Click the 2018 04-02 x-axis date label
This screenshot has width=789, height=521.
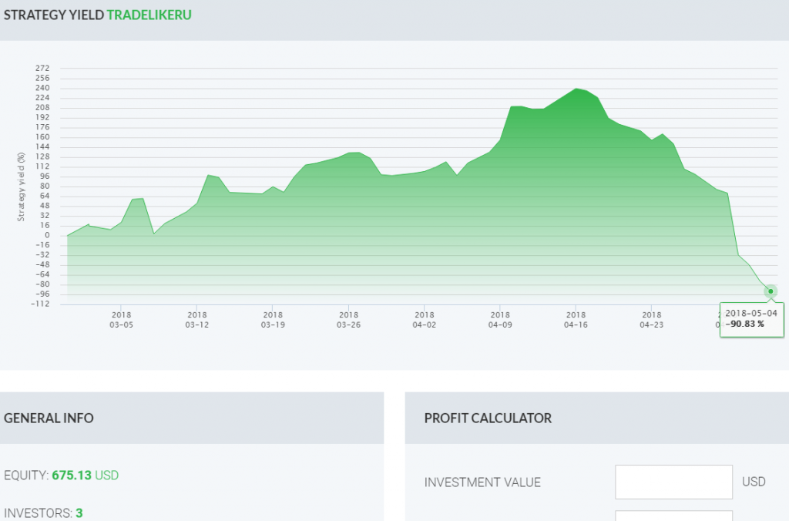click(x=425, y=320)
